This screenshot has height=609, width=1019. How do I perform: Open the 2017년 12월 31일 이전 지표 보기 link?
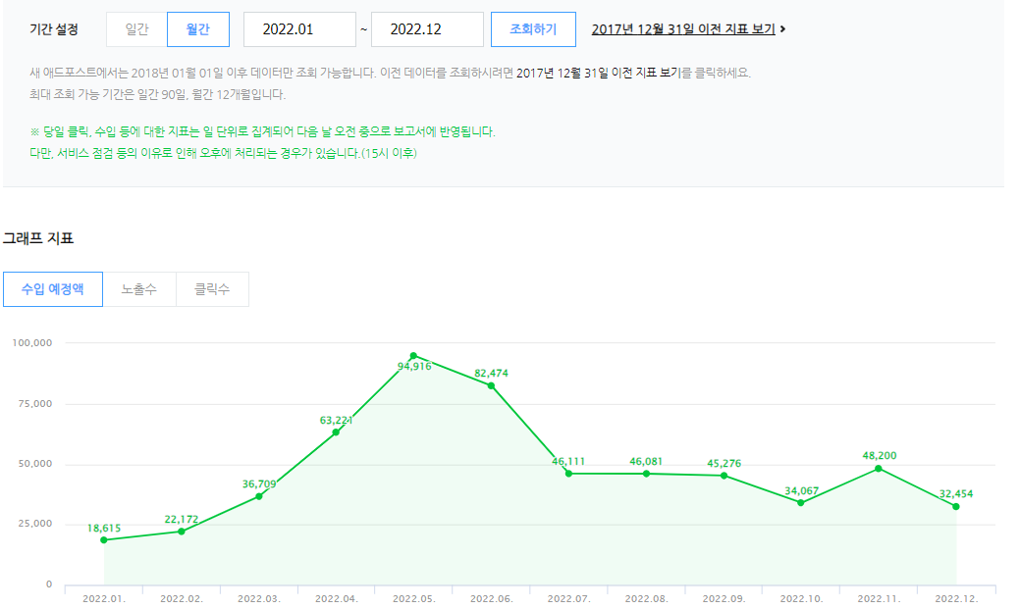[683, 29]
